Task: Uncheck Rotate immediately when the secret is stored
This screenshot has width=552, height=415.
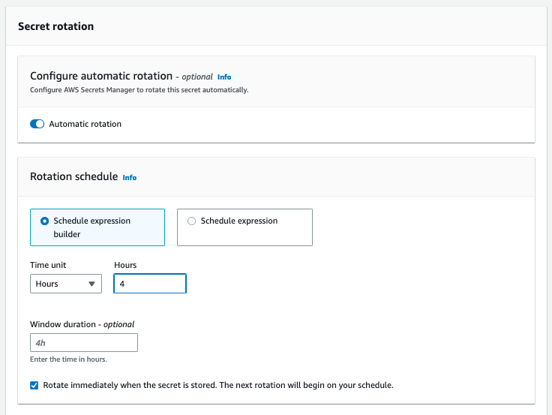Action: 34,385
